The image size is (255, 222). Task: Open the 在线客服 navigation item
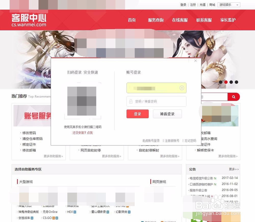point(180,20)
